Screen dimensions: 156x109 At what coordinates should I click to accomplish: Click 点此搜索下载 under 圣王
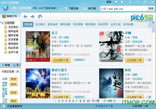point(61,60)
